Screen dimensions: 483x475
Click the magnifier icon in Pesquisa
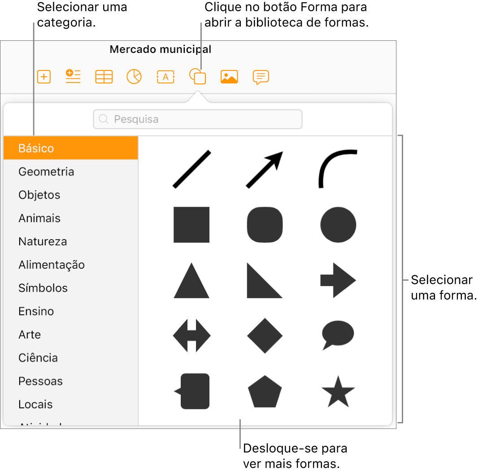[x=104, y=119]
